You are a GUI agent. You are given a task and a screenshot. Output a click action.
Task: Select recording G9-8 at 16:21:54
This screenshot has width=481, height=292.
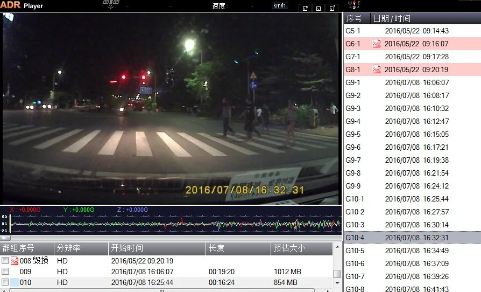coord(412,173)
